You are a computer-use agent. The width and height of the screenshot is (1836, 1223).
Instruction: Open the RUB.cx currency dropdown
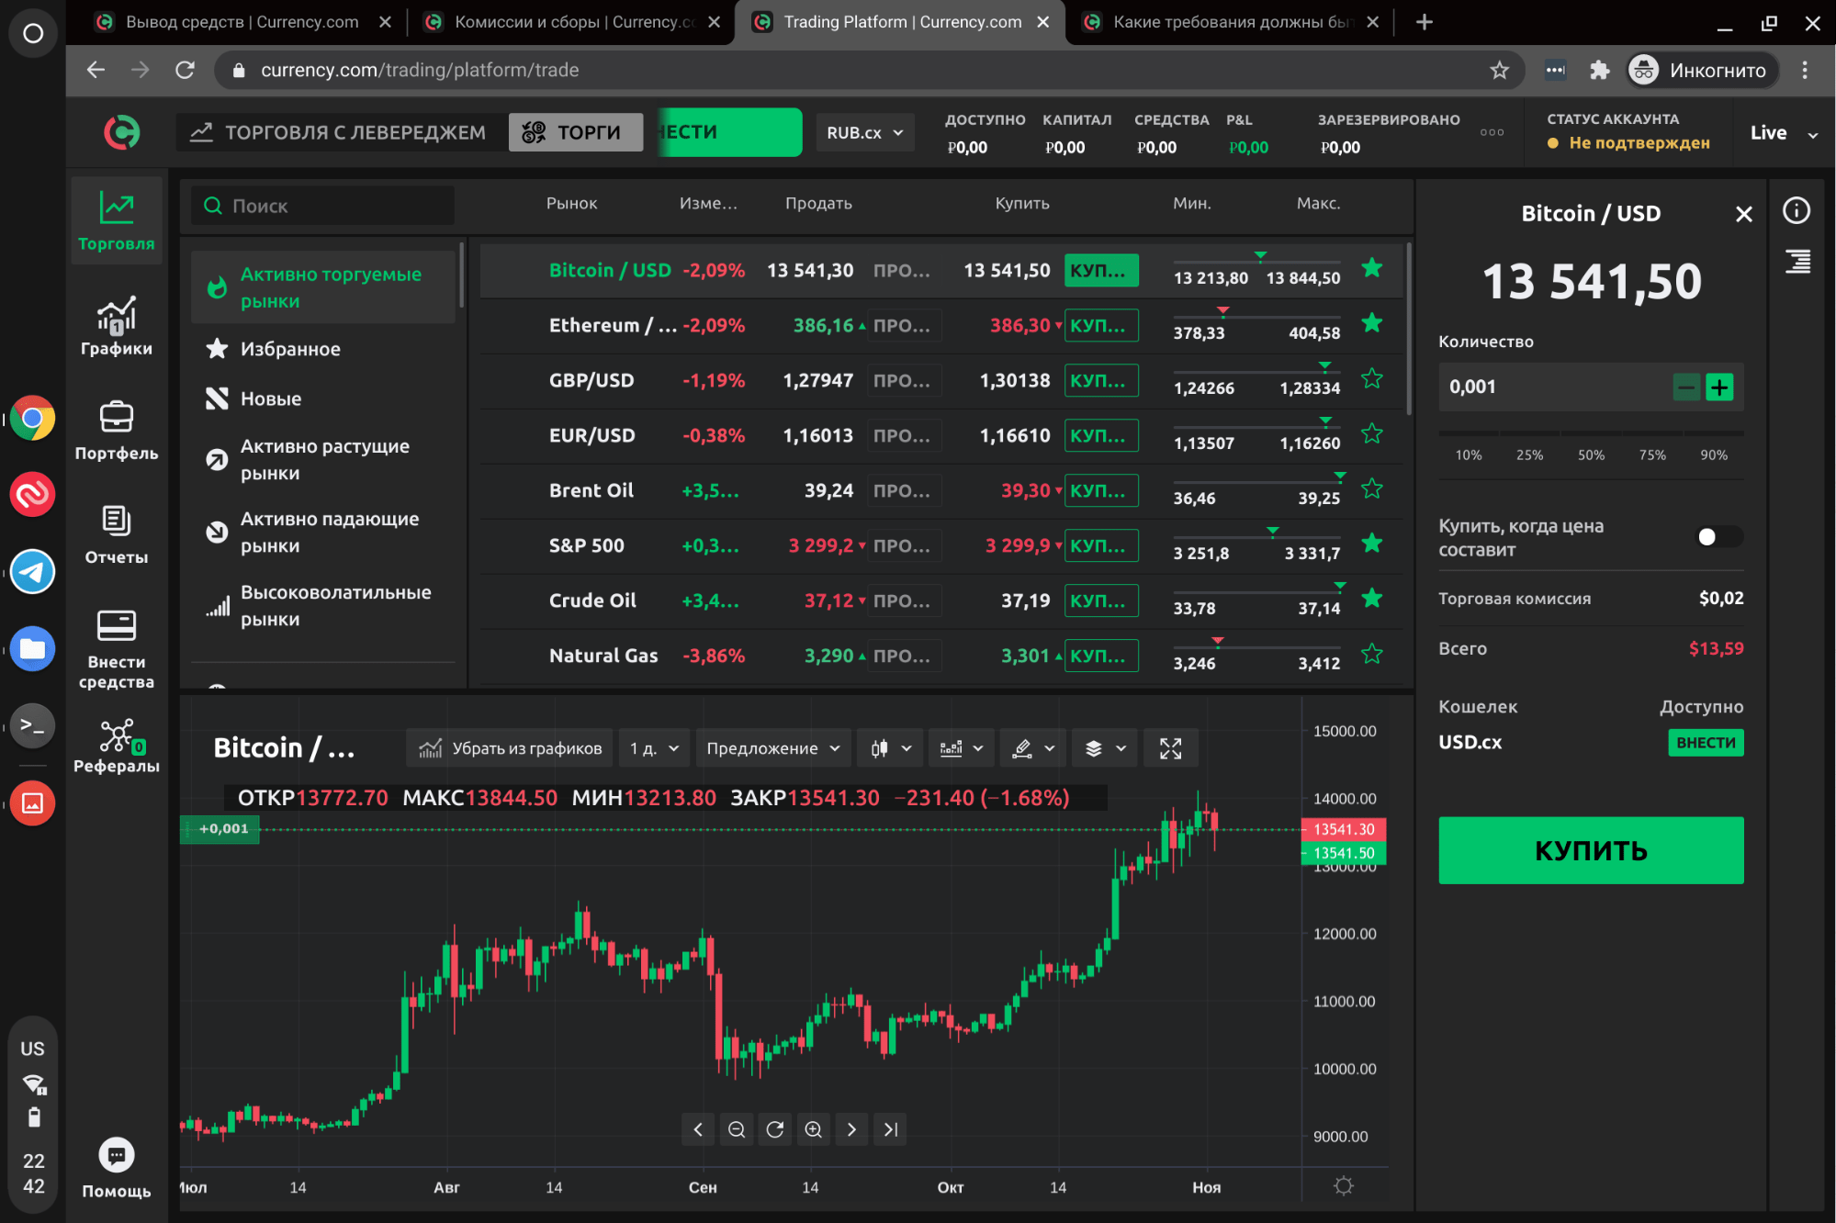(x=864, y=133)
